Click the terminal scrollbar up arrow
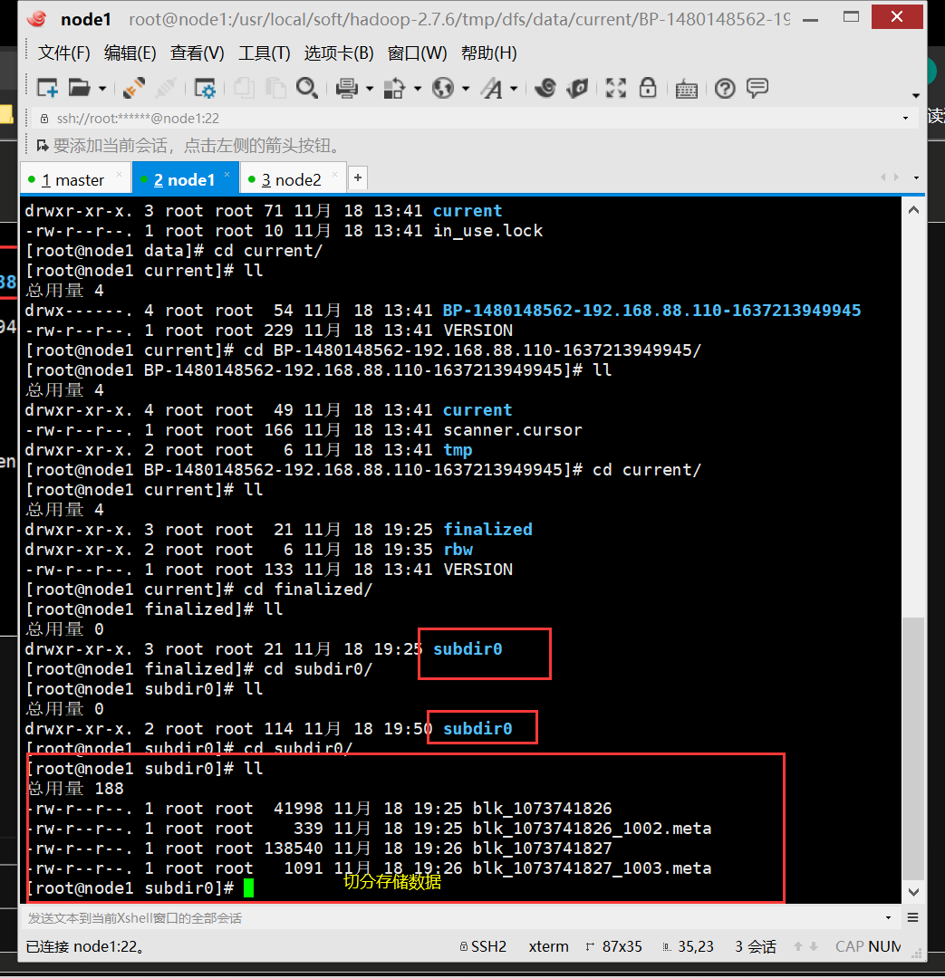The image size is (945, 978). (914, 210)
